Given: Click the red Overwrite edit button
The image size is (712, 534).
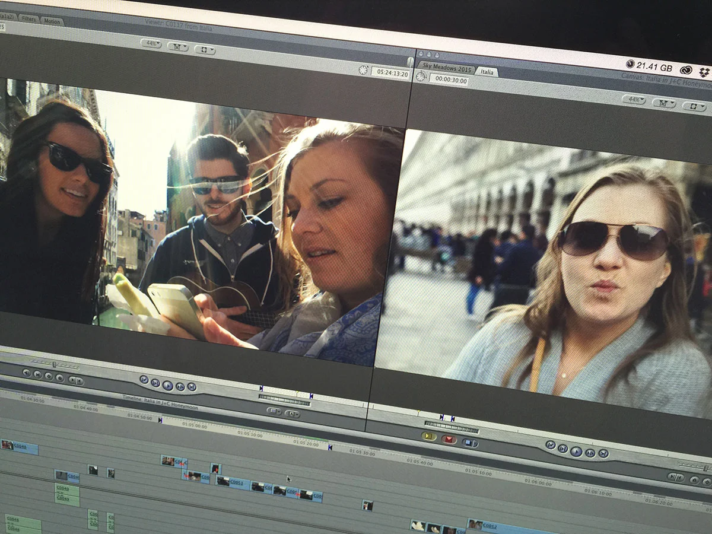Looking at the screenshot, I should pos(449,440).
